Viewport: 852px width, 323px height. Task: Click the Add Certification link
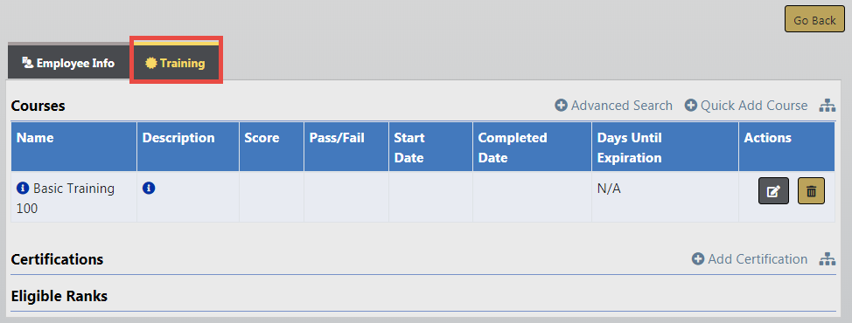(758, 259)
